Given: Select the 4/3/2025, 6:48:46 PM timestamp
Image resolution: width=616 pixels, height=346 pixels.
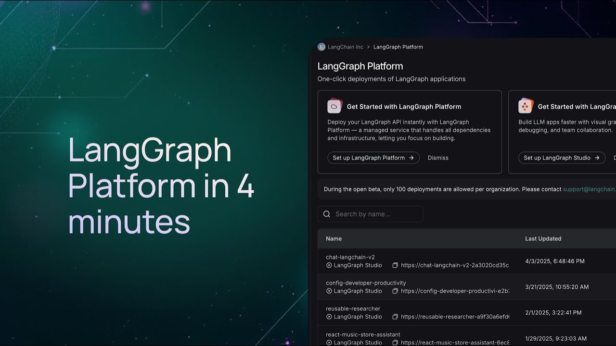Looking at the screenshot, I should click(x=555, y=261).
